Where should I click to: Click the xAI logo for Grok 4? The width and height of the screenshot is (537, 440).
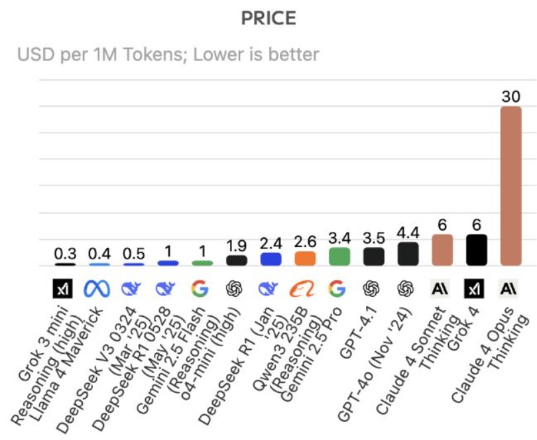coord(476,289)
